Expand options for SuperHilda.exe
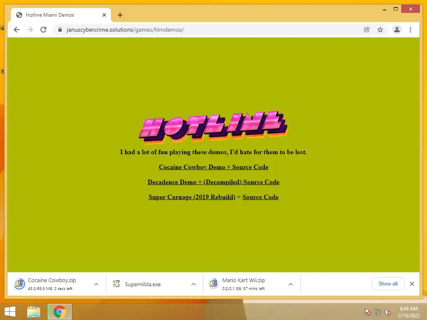The height and width of the screenshot is (320, 427). (193, 284)
